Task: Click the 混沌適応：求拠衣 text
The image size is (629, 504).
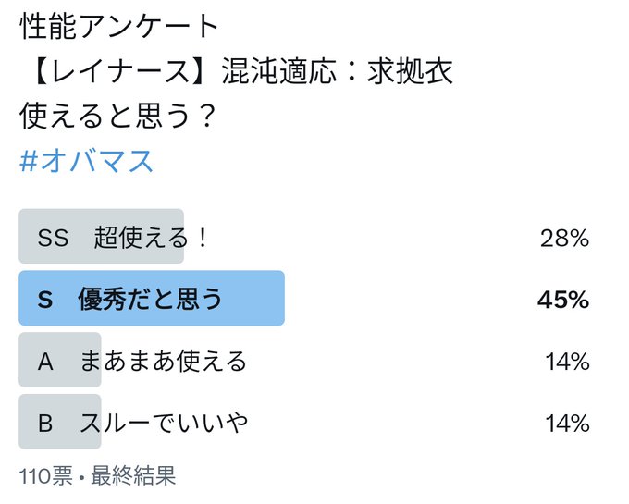Action: click(338, 71)
